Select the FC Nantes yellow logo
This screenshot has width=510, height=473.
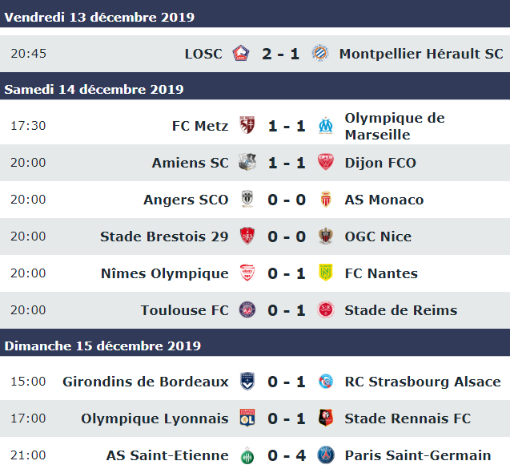(326, 273)
